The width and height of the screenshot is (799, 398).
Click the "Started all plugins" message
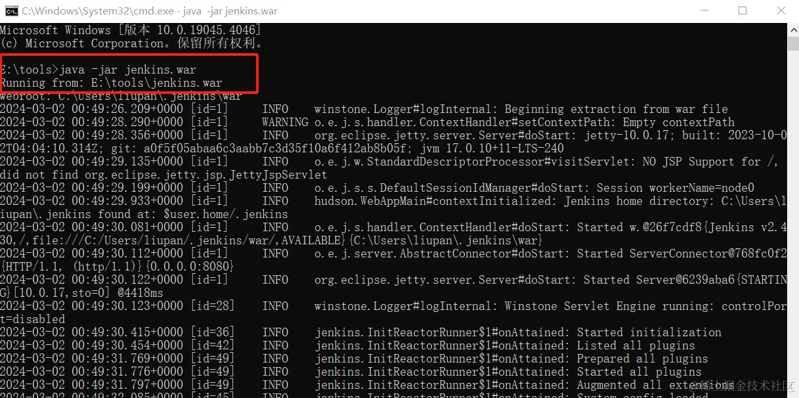[x=639, y=372]
